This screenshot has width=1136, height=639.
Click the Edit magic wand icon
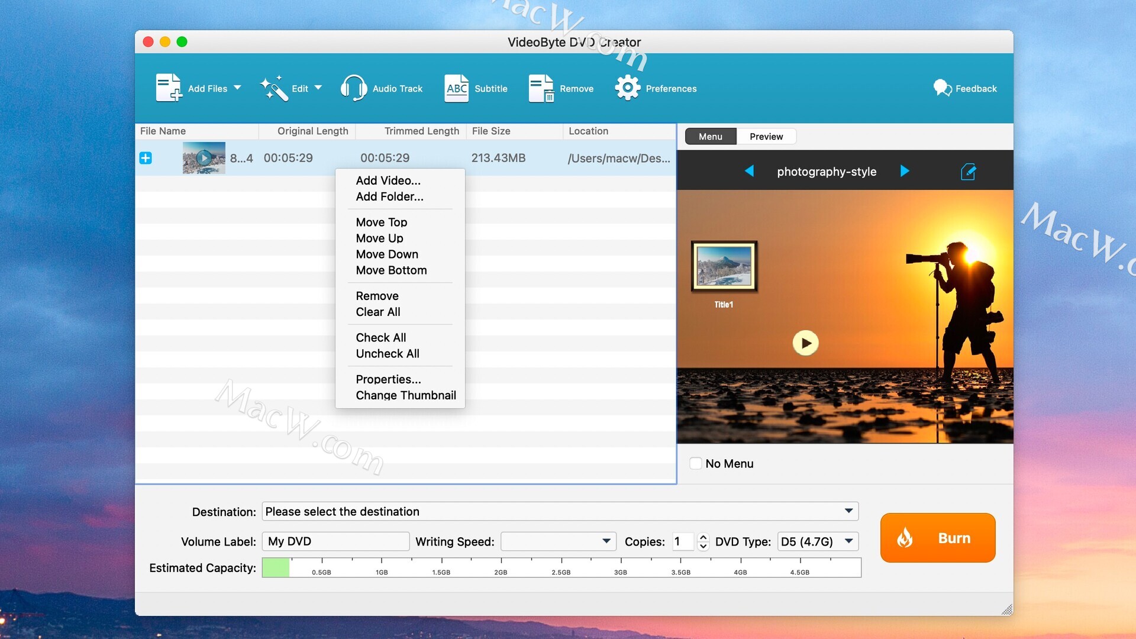pos(274,88)
